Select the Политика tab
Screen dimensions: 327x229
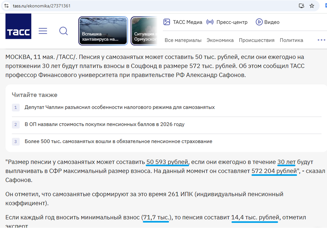[291, 40]
